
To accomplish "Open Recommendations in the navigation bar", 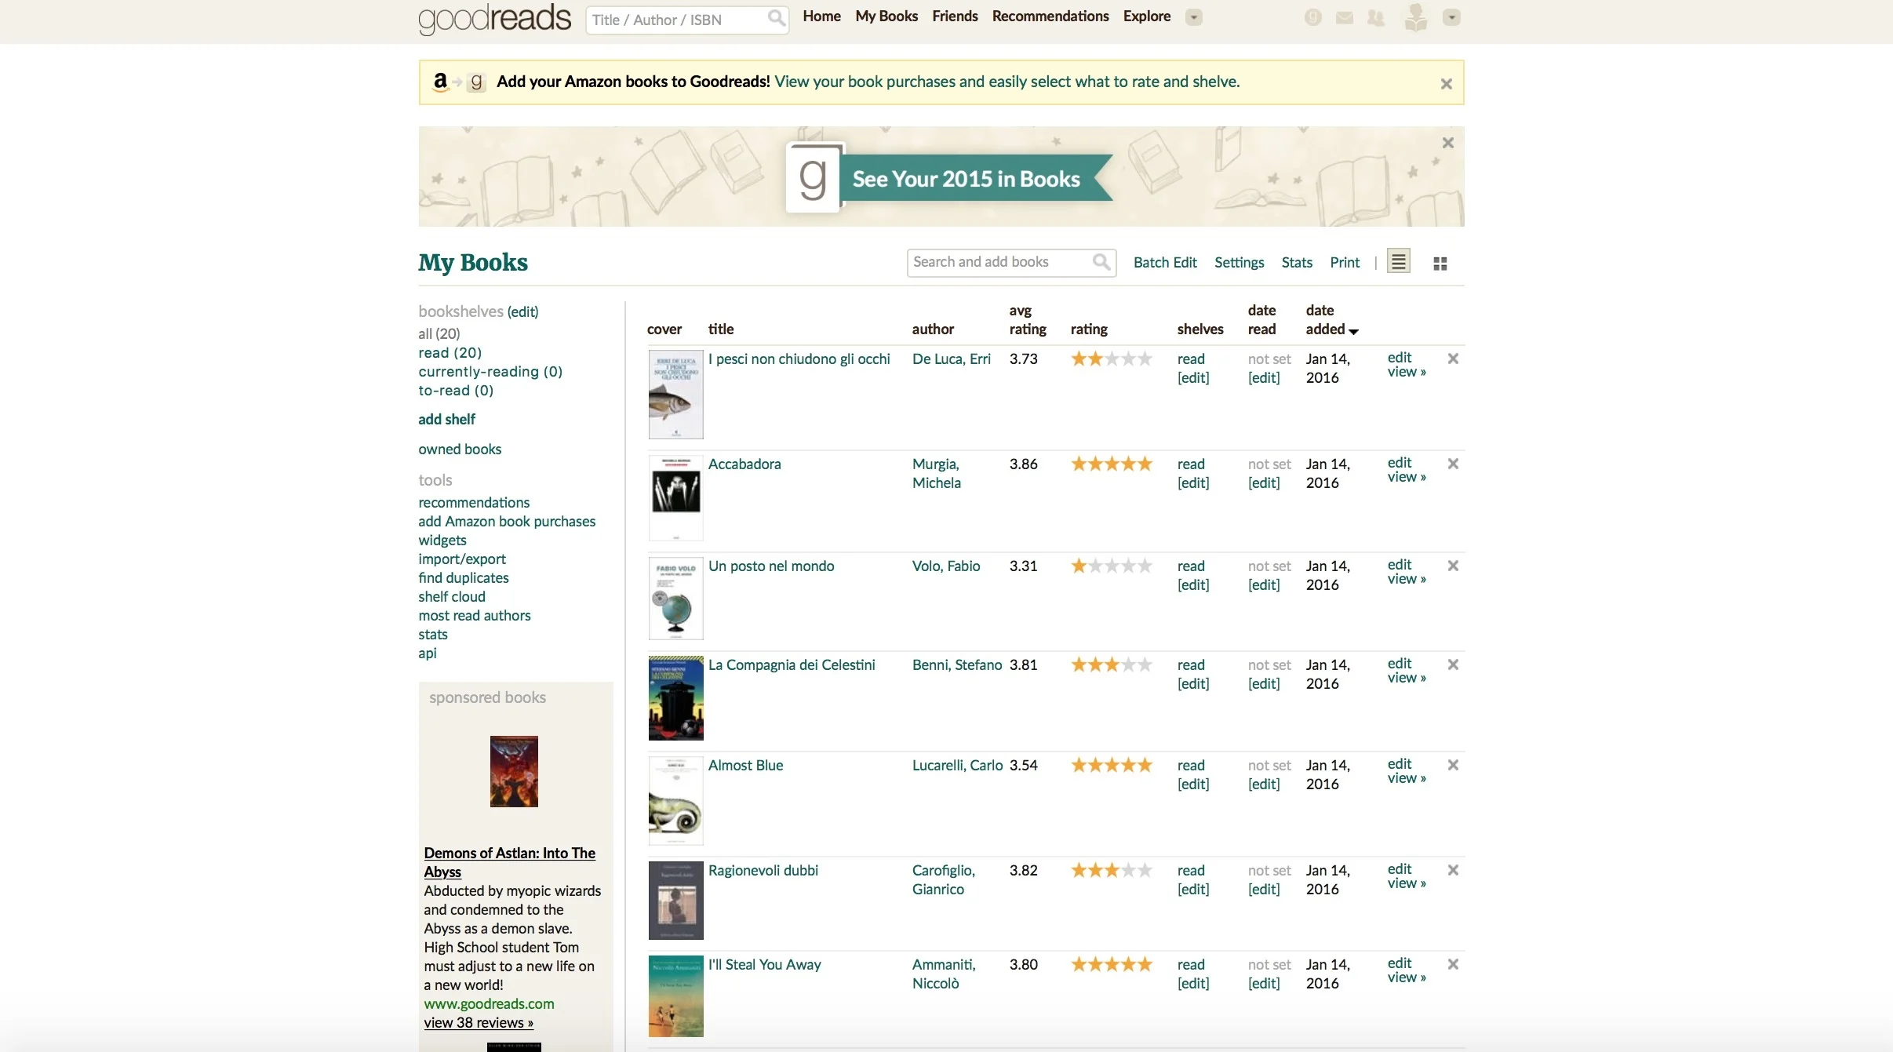I will pos(1050,16).
